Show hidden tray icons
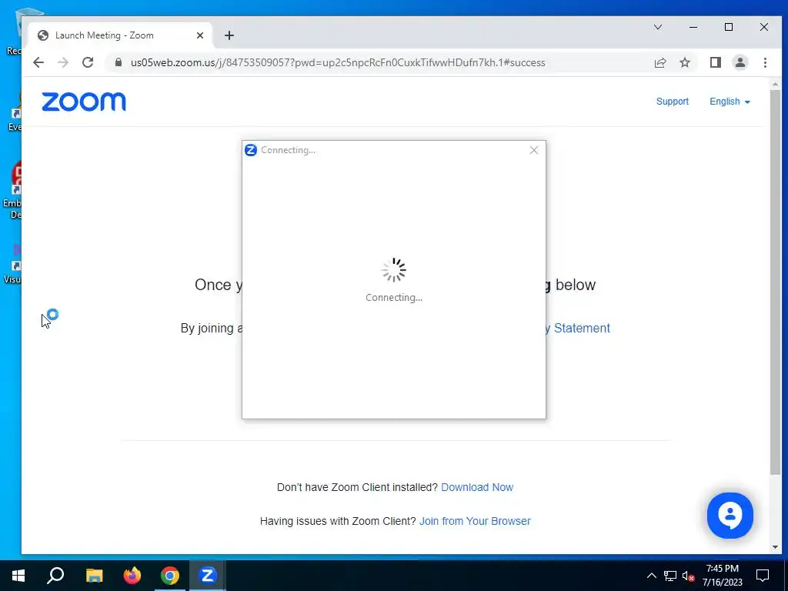 coord(651,576)
